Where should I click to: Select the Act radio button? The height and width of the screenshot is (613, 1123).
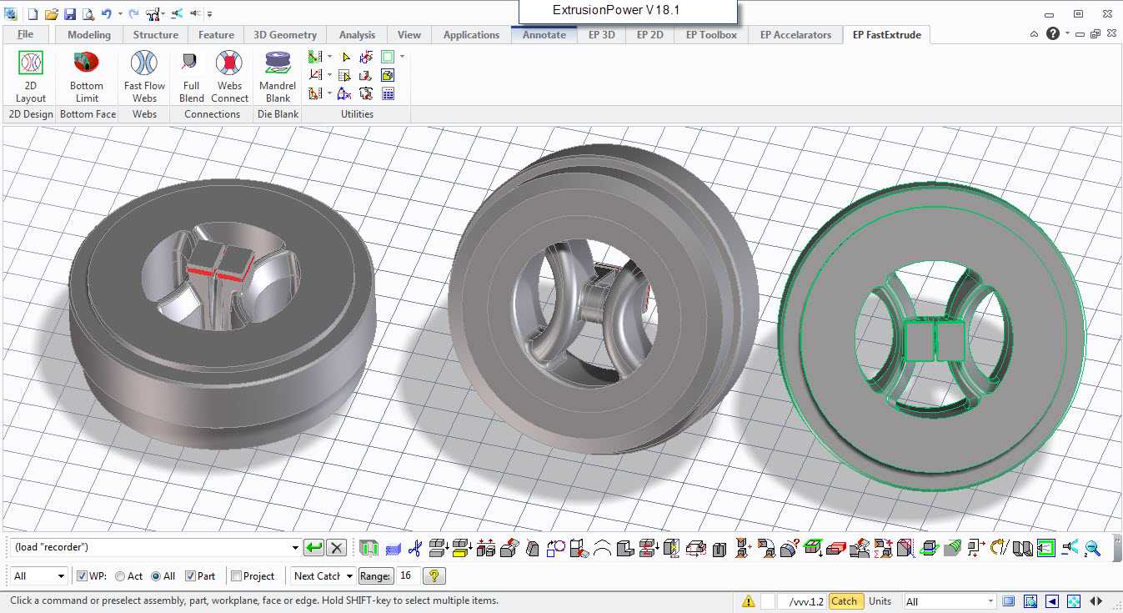coord(120,576)
